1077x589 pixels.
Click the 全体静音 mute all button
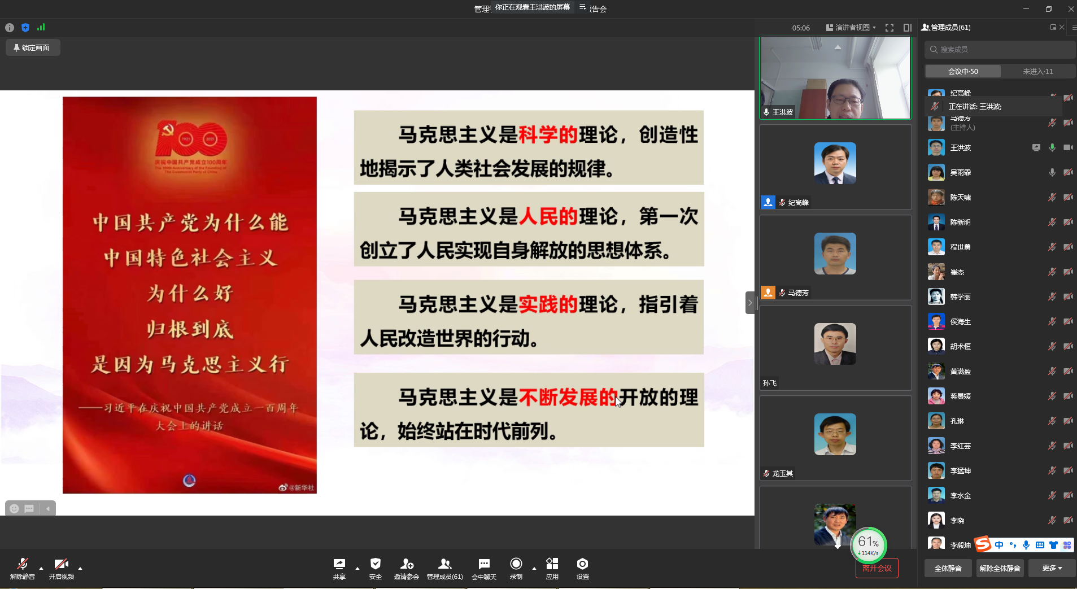click(948, 568)
